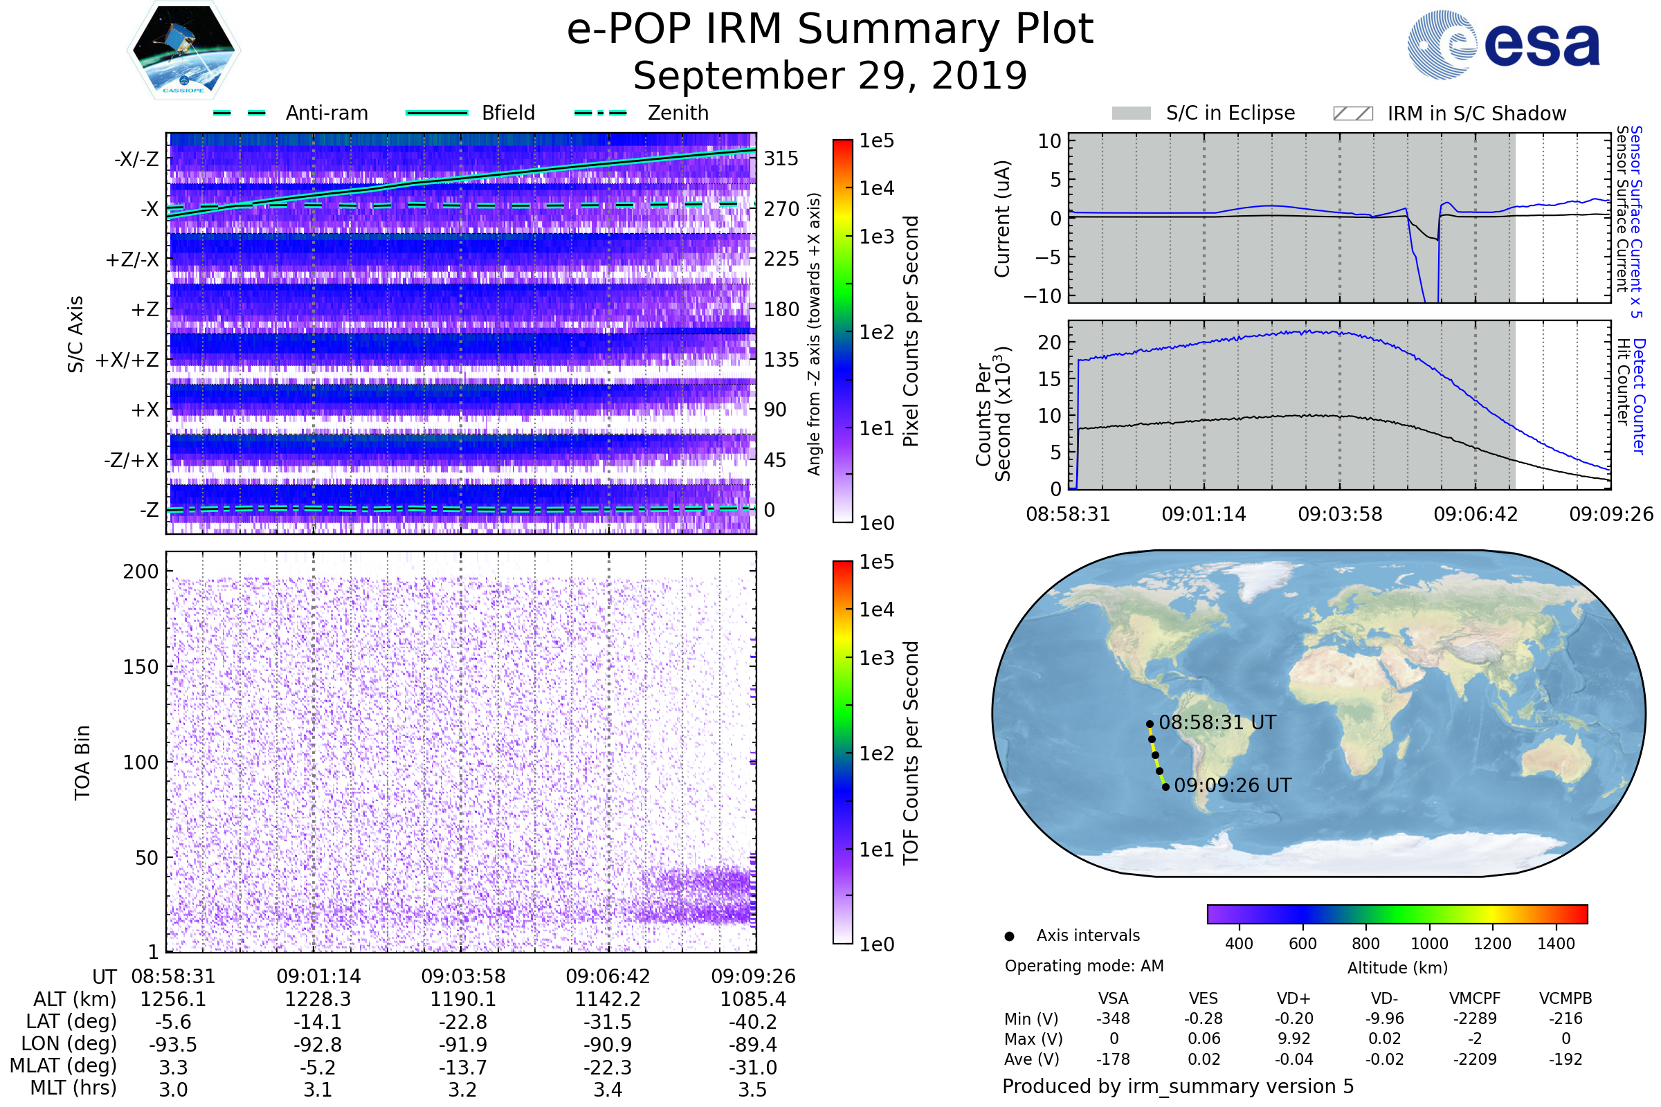Click the e-POP IRM Summary Plot title
The height and width of the screenshot is (1107, 1661).
click(x=830, y=30)
